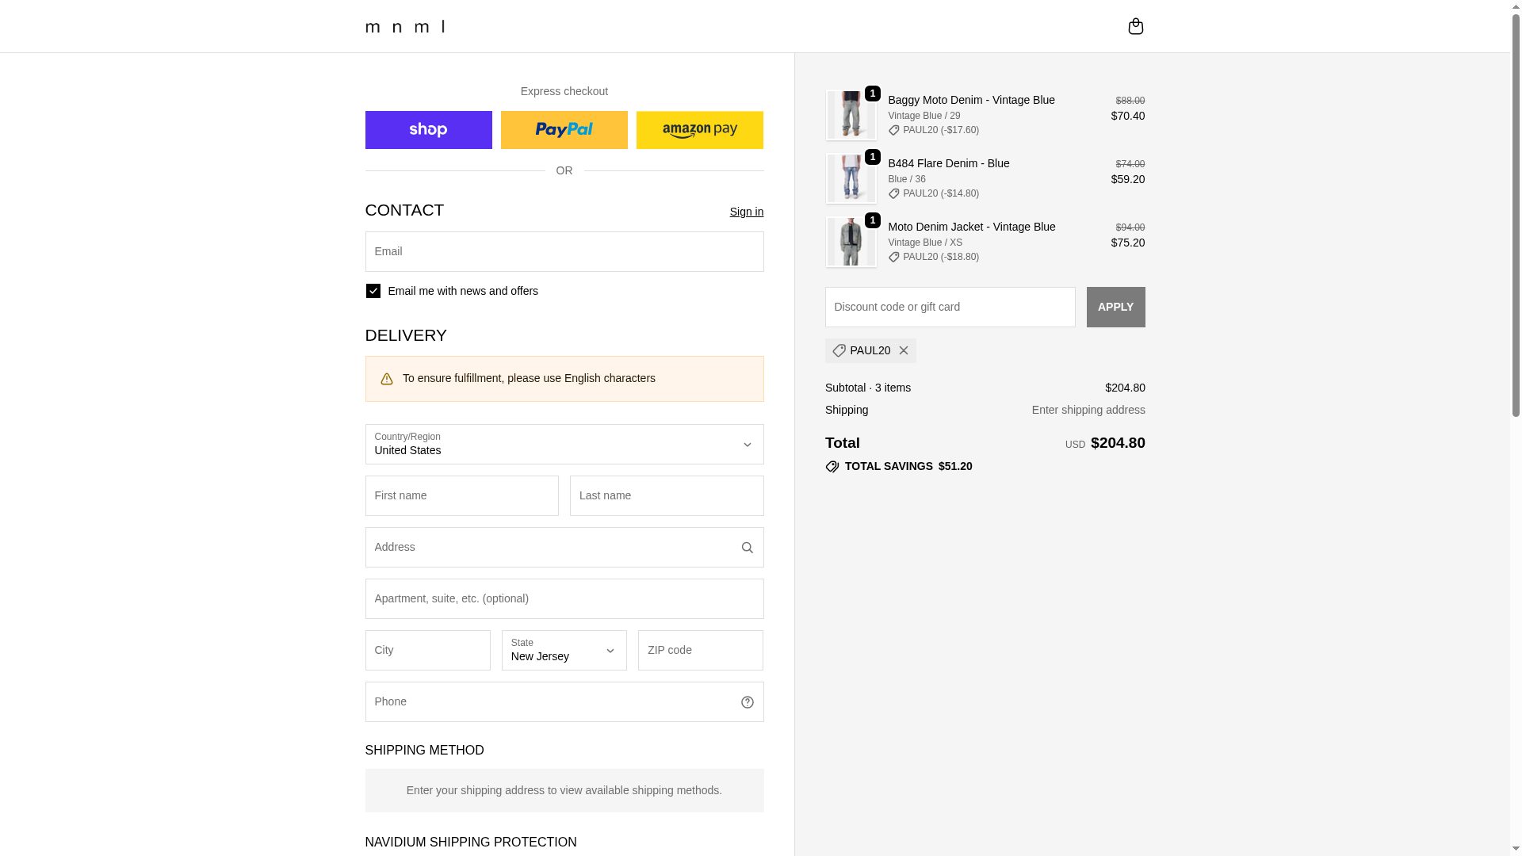Remove the PAUL20 discount code

(x=903, y=350)
